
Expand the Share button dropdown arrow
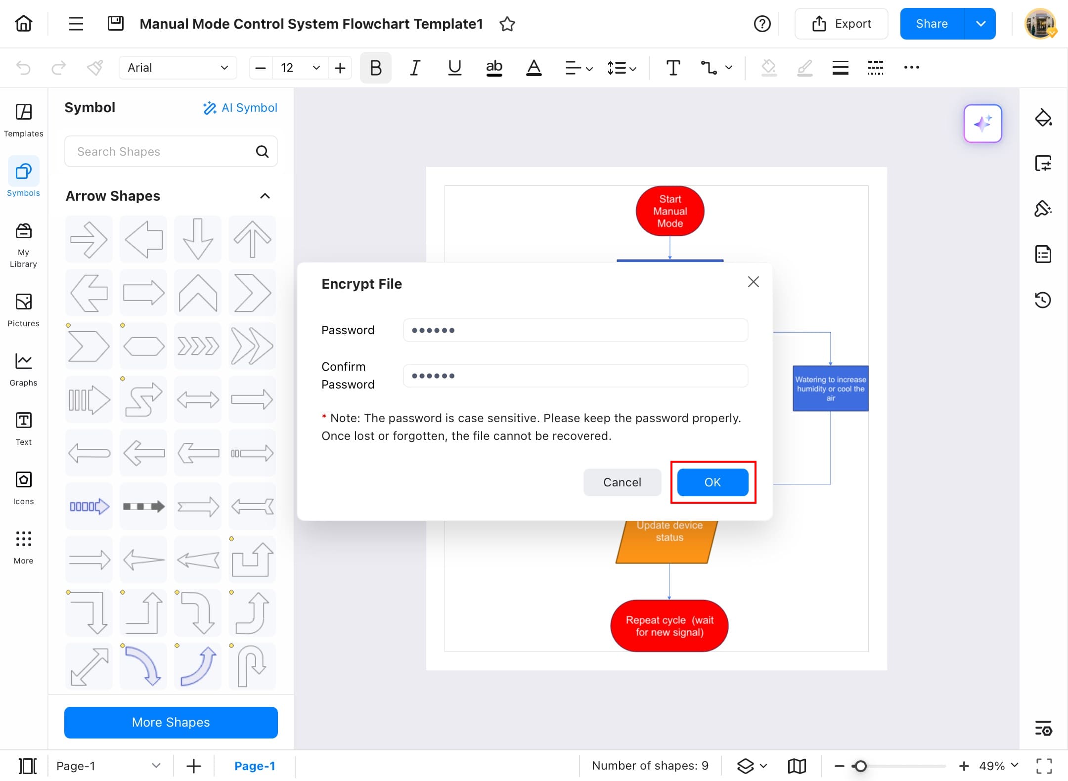tap(980, 24)
